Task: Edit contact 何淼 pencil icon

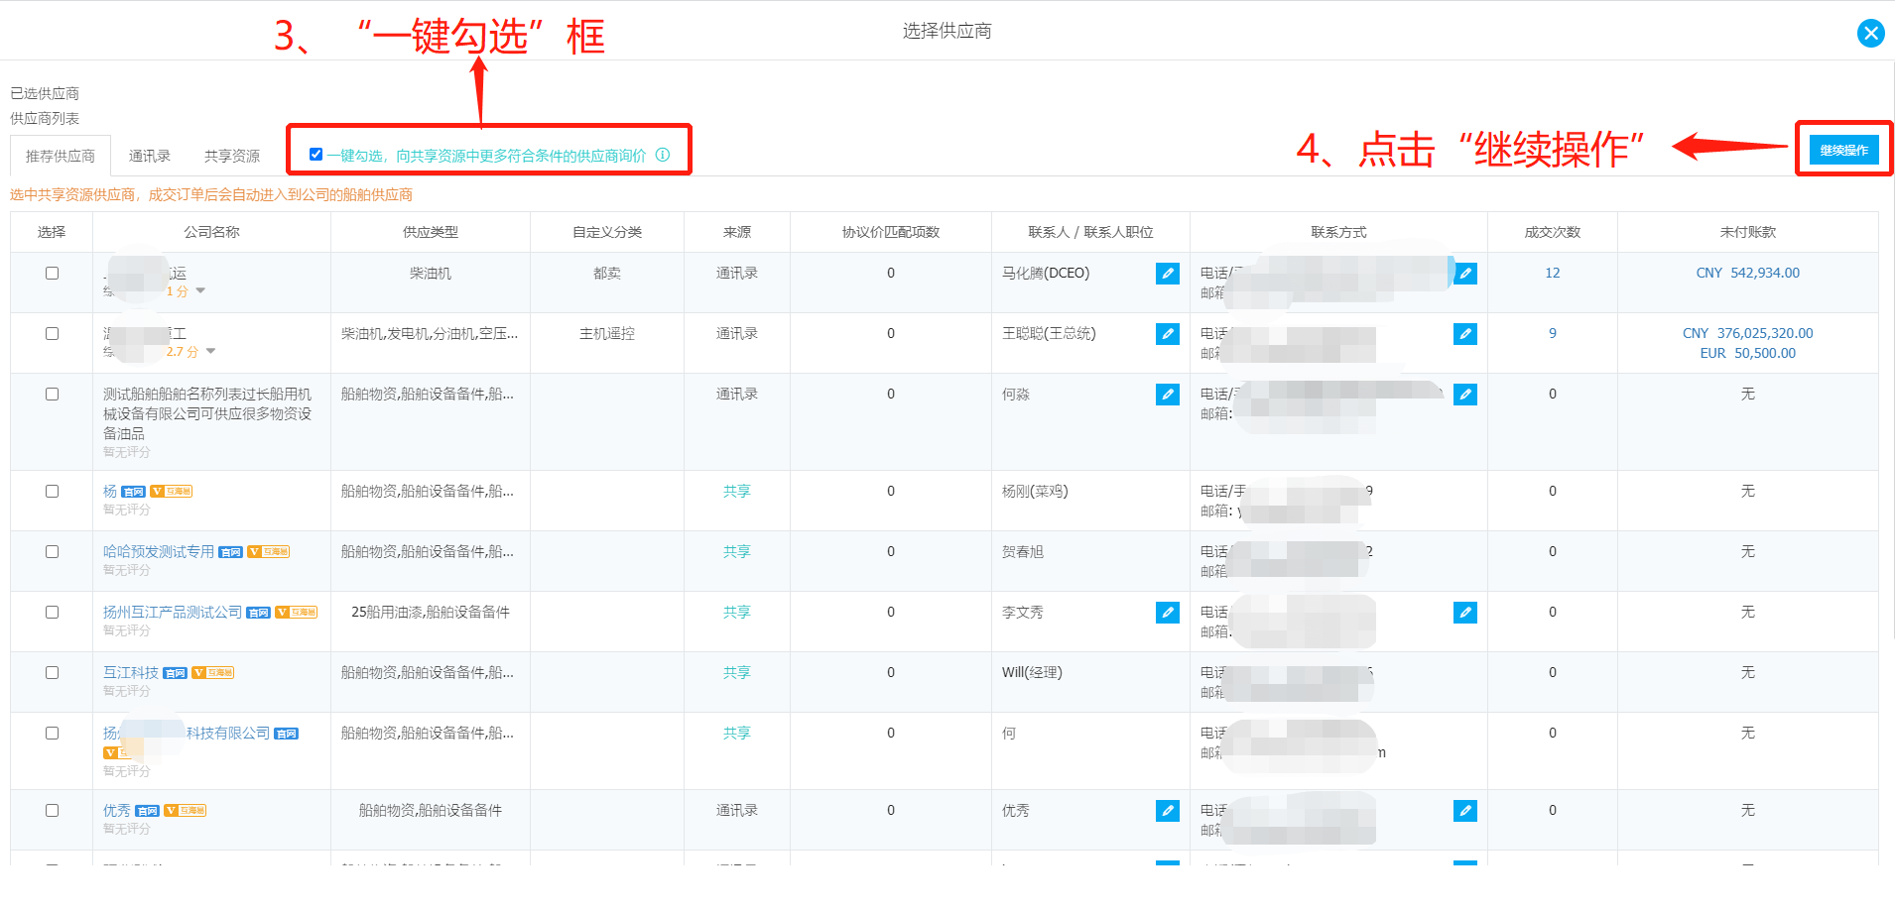Action: coord(1168,395)
